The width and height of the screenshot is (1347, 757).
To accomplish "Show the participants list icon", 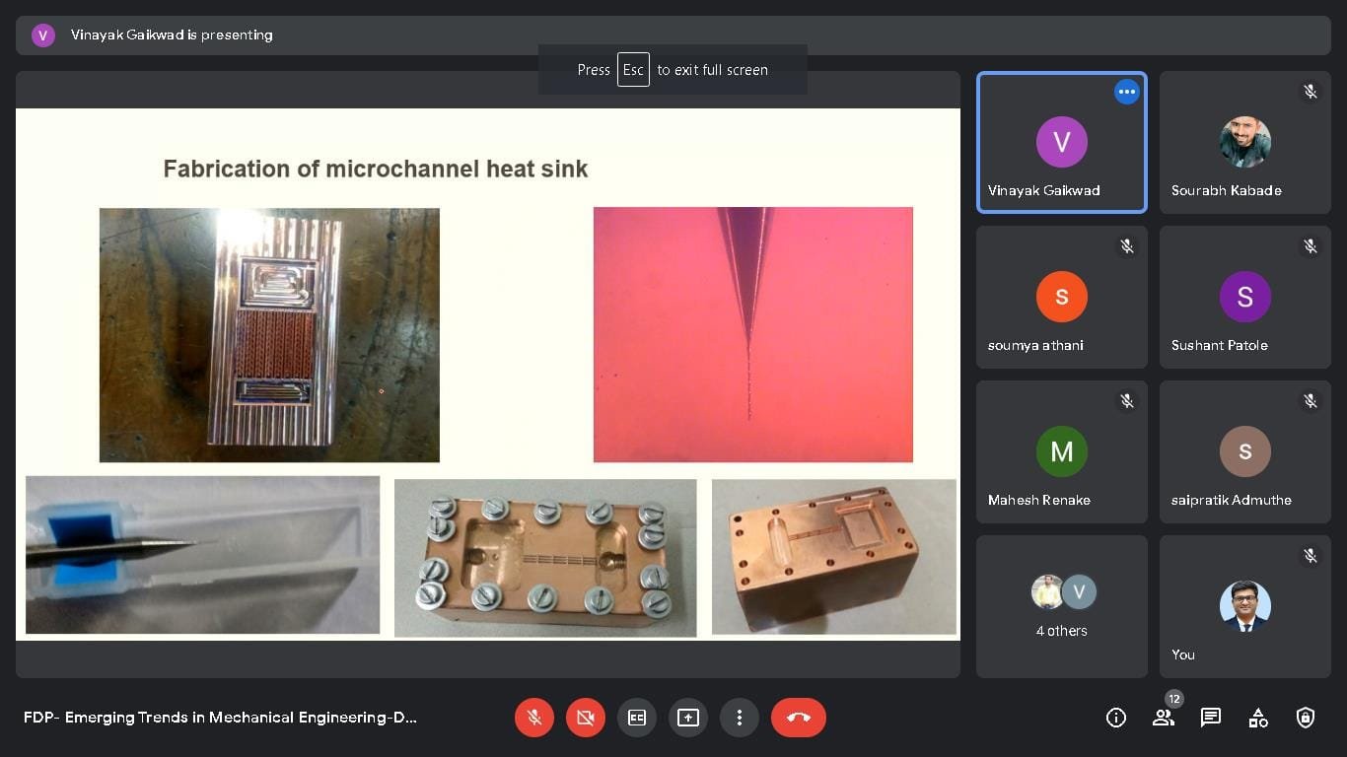I will 1164,718.
